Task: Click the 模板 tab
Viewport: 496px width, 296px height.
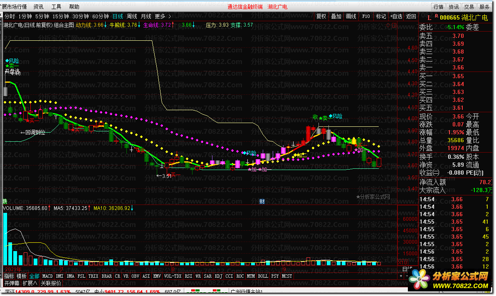Action: 22,276
